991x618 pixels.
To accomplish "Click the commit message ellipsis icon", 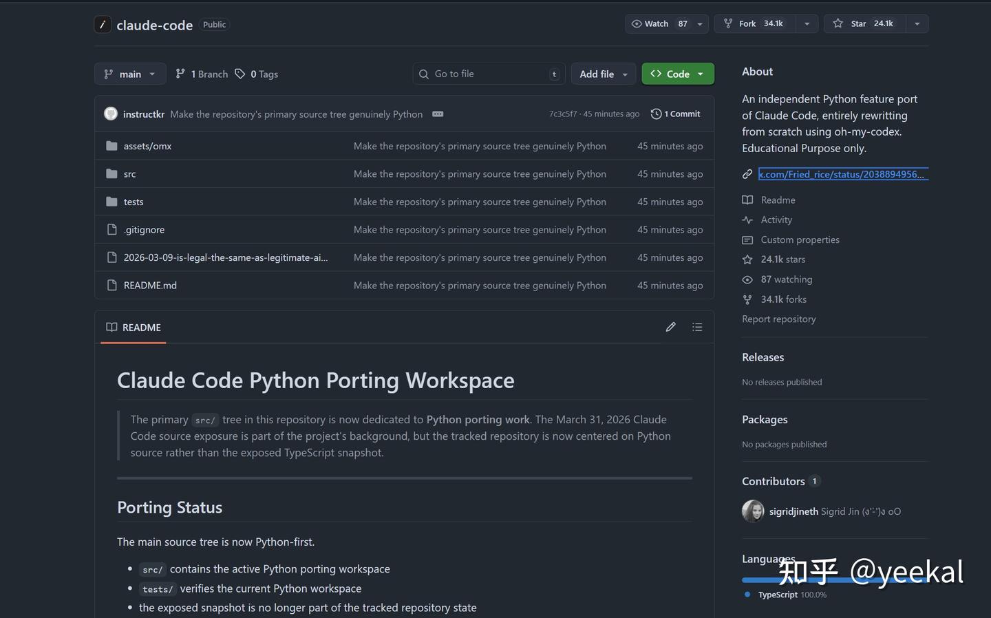I will 438,114.
